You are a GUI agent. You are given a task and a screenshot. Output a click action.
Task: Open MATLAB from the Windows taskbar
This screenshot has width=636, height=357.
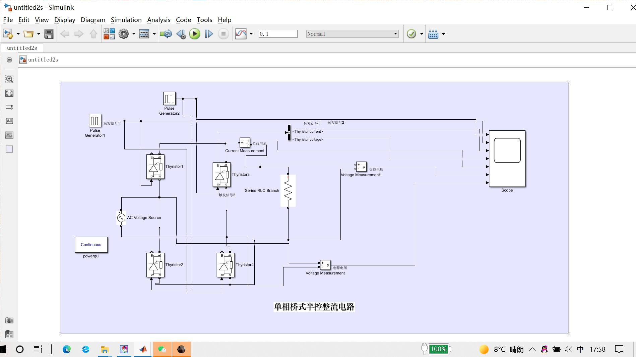[143, 349]
